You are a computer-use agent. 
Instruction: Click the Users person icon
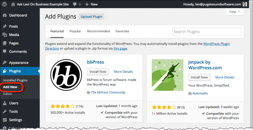(5, 103)
